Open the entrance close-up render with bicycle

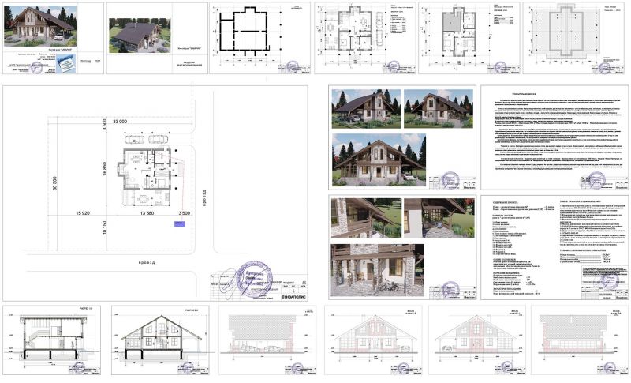tap(378, 270)
